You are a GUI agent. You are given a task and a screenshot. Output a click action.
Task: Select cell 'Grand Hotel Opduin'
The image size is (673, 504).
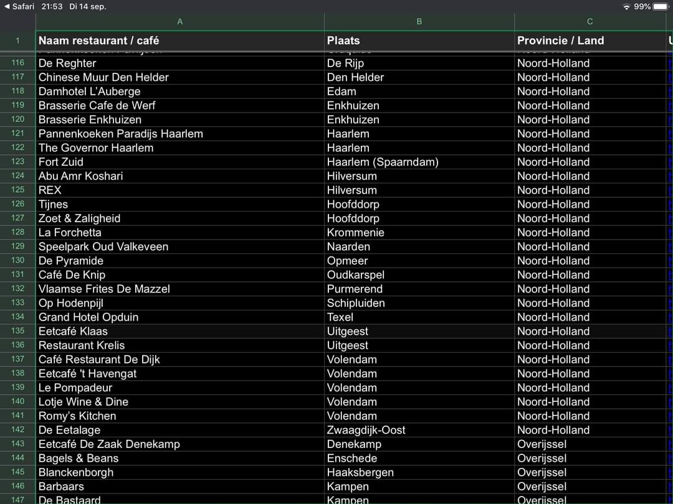point(180,317)
